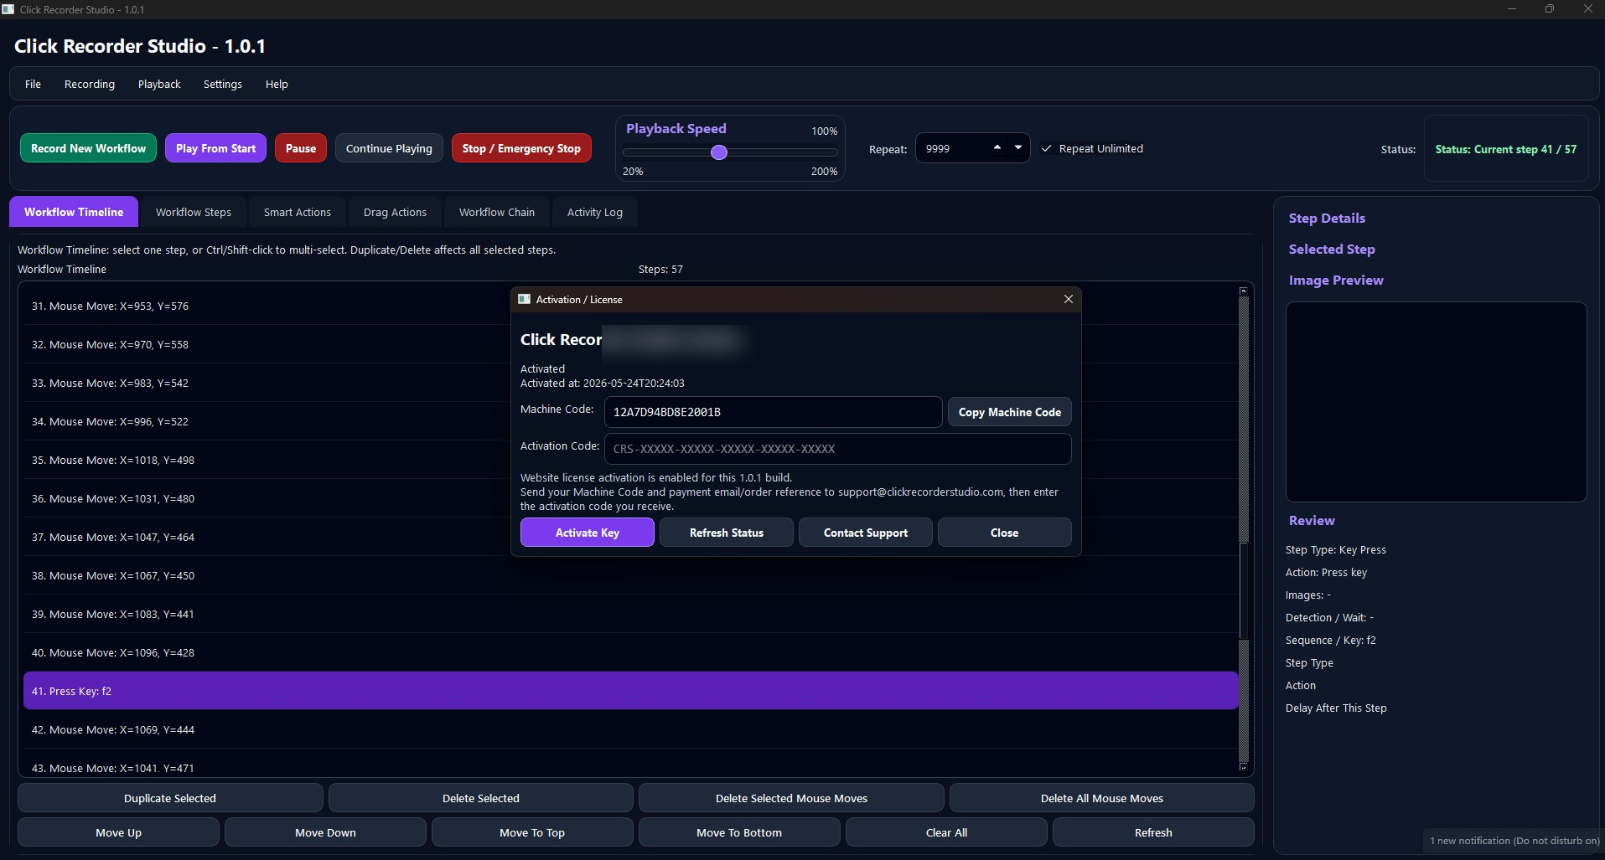Click Refresh Status in license dialog
This screenshot has width=1605, height=860.
pos(727,533)
